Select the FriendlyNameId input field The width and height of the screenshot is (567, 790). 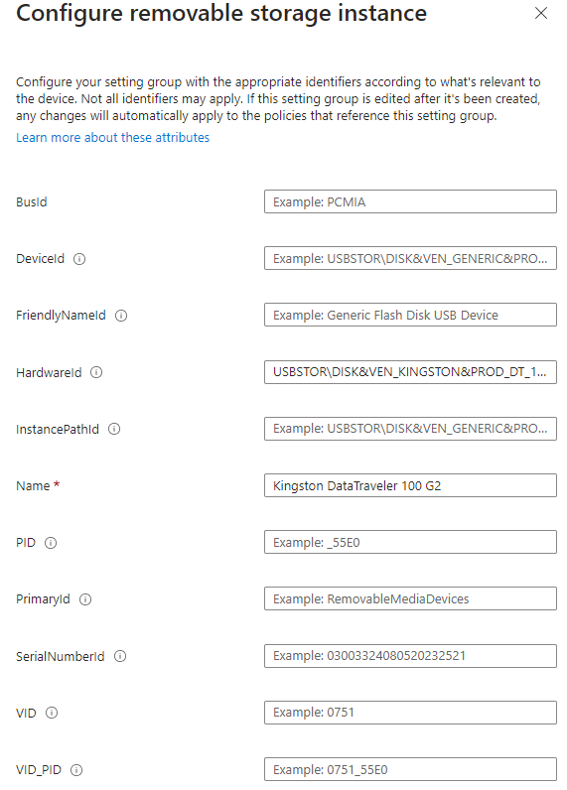point(410,315)
